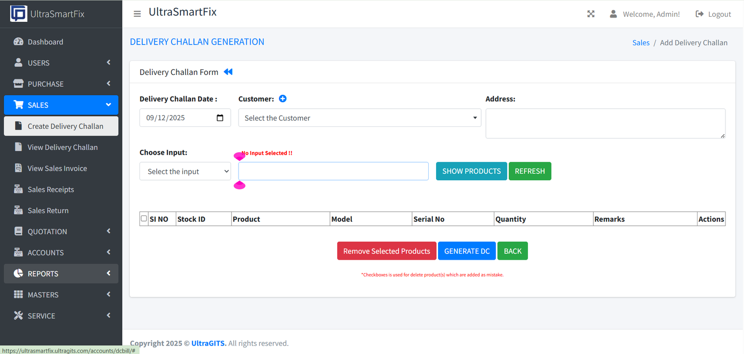Select Create Delivery Challan menu item
The height and width of the screenshot is (354, 744).
pyautogui.click(x=61, y=126)
